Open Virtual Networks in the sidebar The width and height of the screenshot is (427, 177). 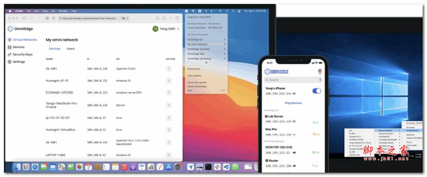coord(25,40)
